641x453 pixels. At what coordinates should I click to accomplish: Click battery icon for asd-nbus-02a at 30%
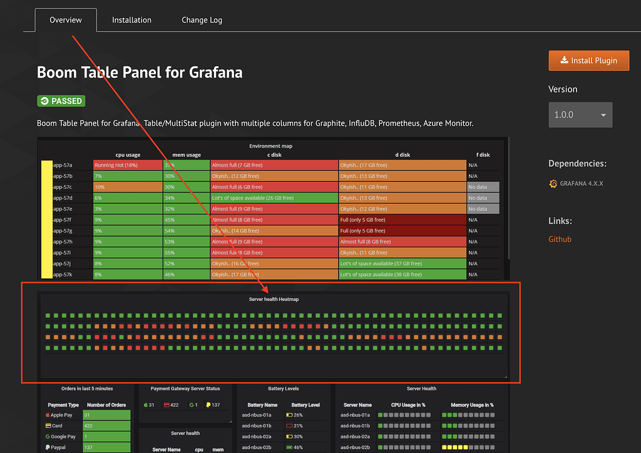(289, 437)
